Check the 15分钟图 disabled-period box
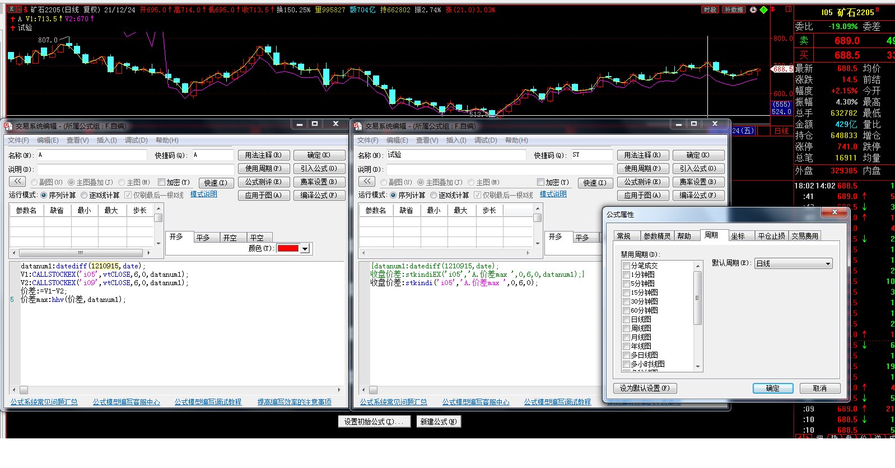 click(627, 293)
